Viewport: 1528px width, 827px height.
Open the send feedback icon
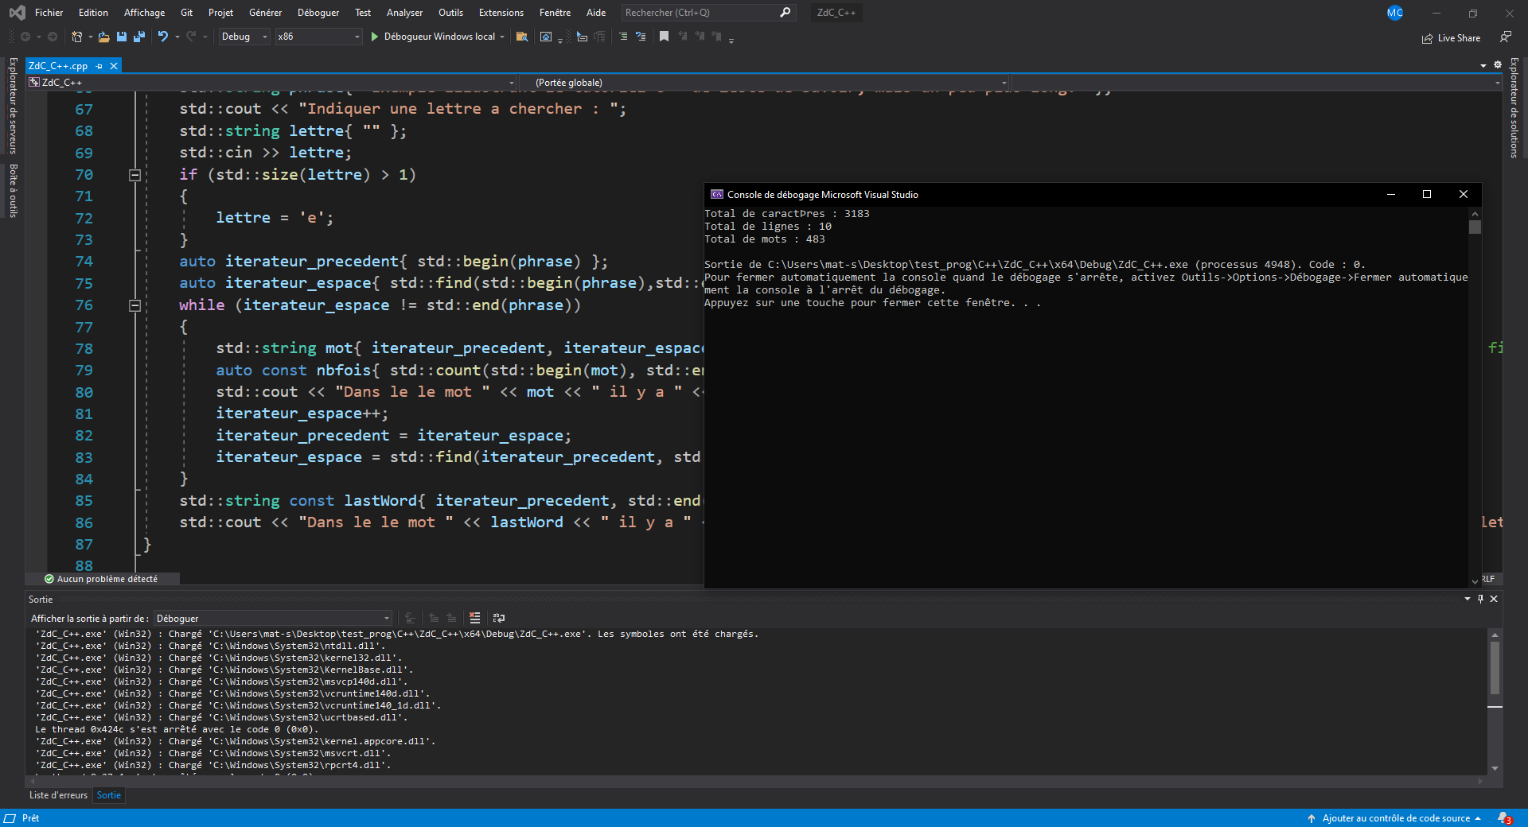(1505, 37)
